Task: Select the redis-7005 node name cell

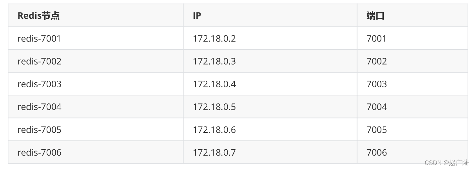Action: pyautogui.click(x=39, y=130)
